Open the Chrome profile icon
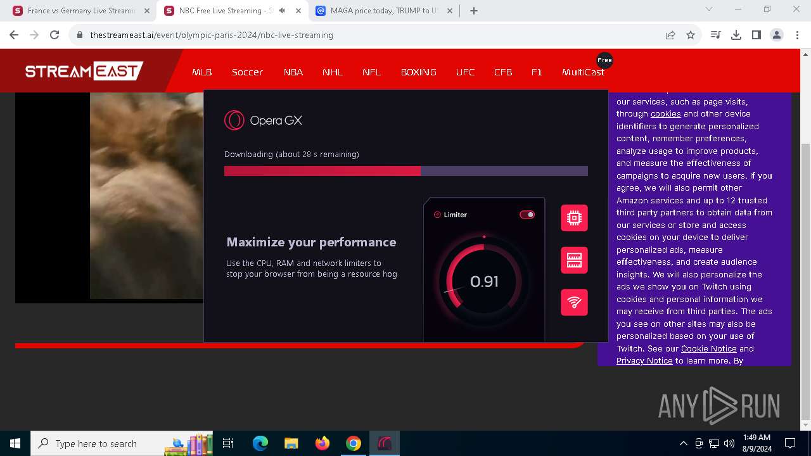811x456 pixels. point(777,35)
